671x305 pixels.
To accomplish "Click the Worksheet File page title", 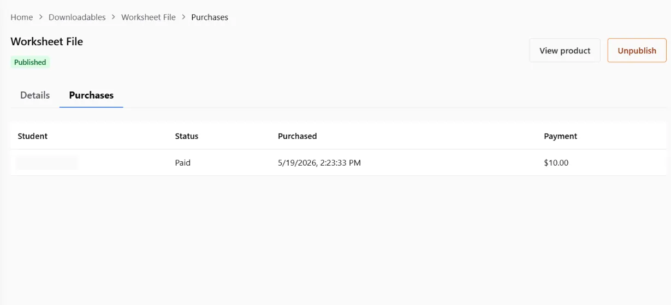I will tap(47, 41).
